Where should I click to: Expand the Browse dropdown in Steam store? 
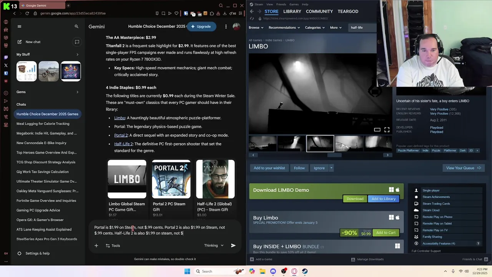click(x=256, y=28)
